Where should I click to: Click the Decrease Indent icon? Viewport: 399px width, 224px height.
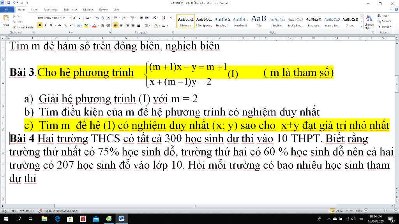click(x=141, y=18)
